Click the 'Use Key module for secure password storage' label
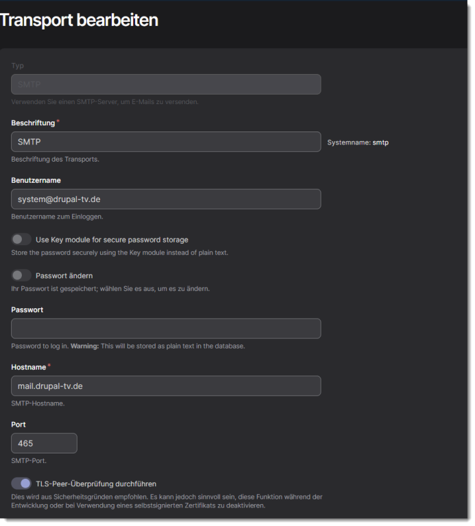 112,240
